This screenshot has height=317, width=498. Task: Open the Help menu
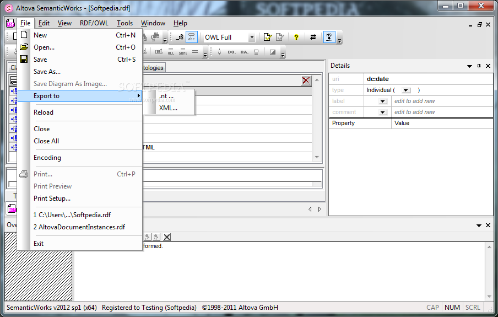pyautogui.click(x=180, y=23)
